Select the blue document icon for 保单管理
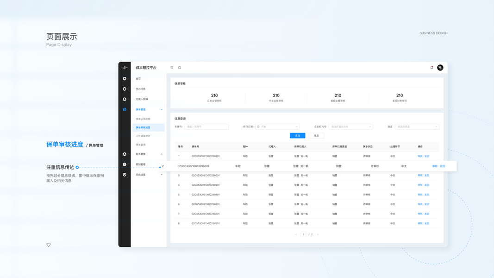This screenshot has width=494, height=278. [x=125, y=109]
